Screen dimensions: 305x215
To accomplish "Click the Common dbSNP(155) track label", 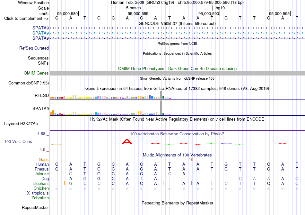I will click(28, 83).
